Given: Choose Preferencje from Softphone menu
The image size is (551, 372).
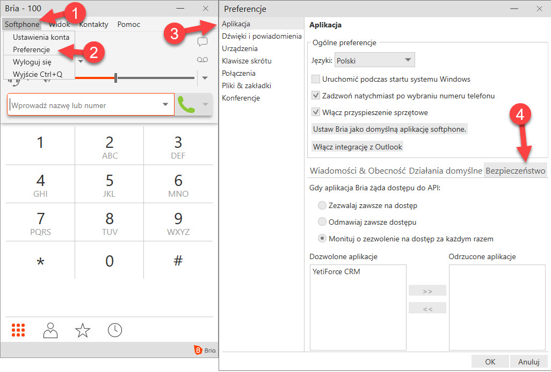Looking at the screenshot, I should click(39, 49).
